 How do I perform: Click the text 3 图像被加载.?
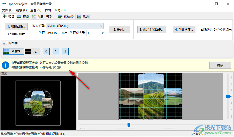click(x=16, y=34)
